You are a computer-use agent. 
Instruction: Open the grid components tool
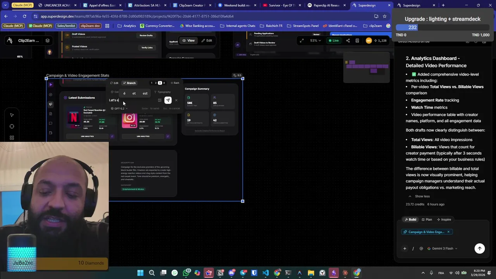click(x=12, y=138)
